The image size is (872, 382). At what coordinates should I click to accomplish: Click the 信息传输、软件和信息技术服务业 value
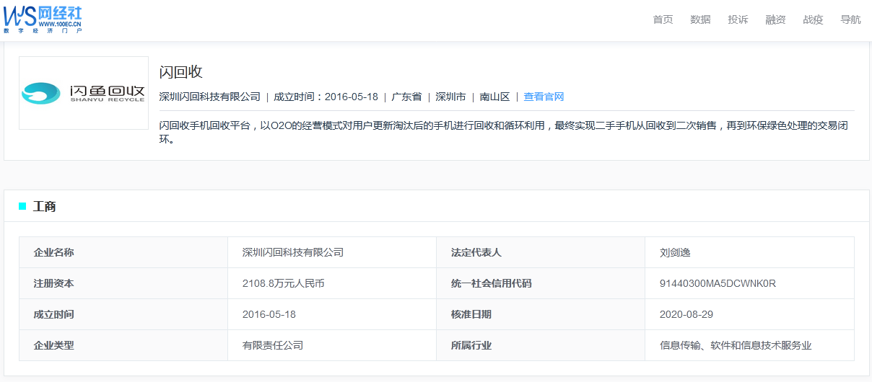736,345
